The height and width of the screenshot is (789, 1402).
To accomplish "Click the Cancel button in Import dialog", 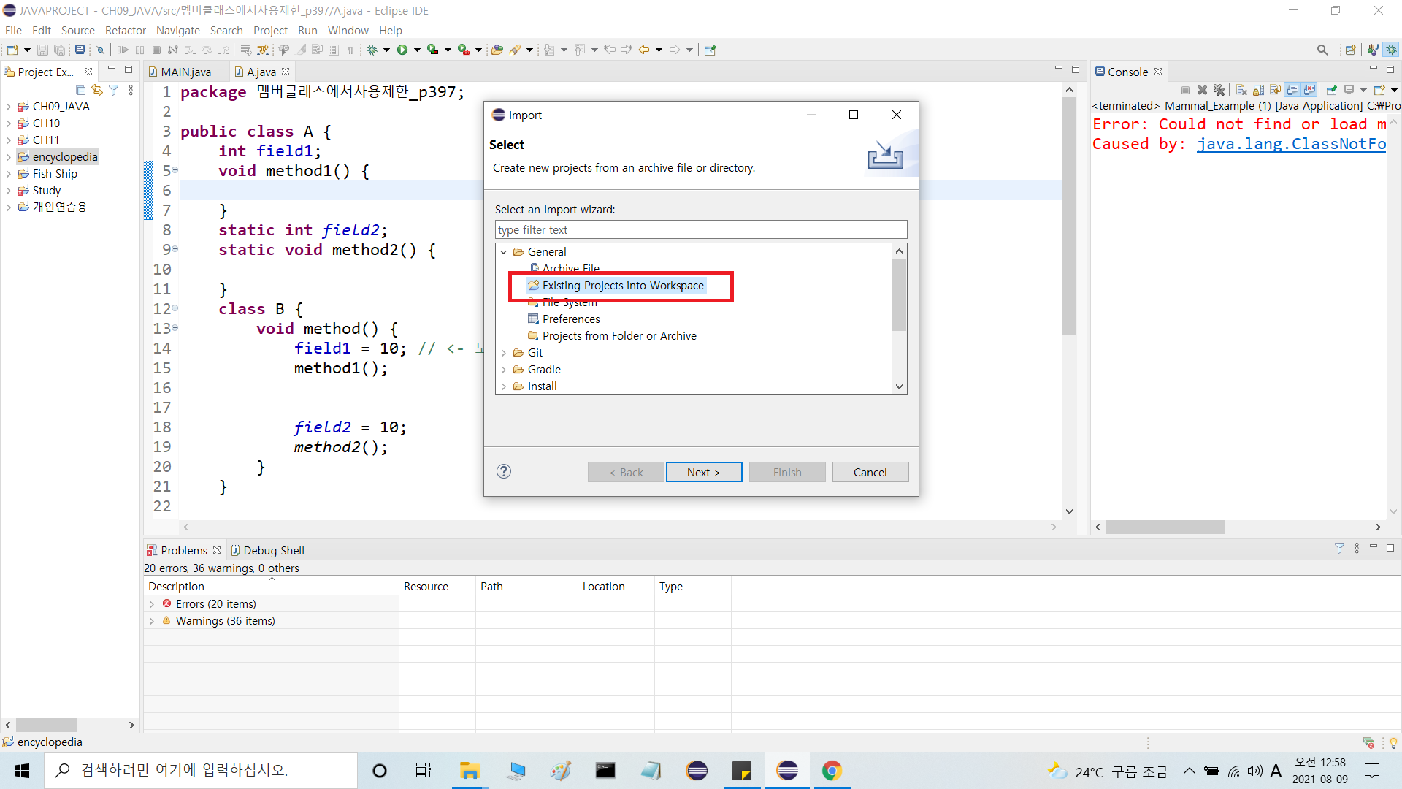I will [870, 472].
